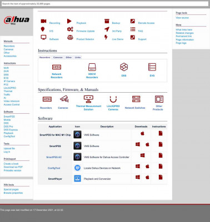Open the Network Recorders icon
Image resolution: width=210 pixels, height=222 pixels.
57,67
